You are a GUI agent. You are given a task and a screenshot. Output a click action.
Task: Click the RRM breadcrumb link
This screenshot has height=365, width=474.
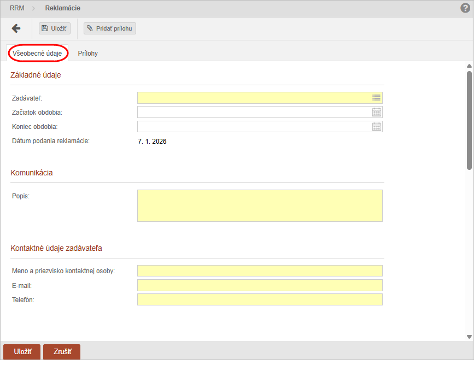click(x=17, y=8)
